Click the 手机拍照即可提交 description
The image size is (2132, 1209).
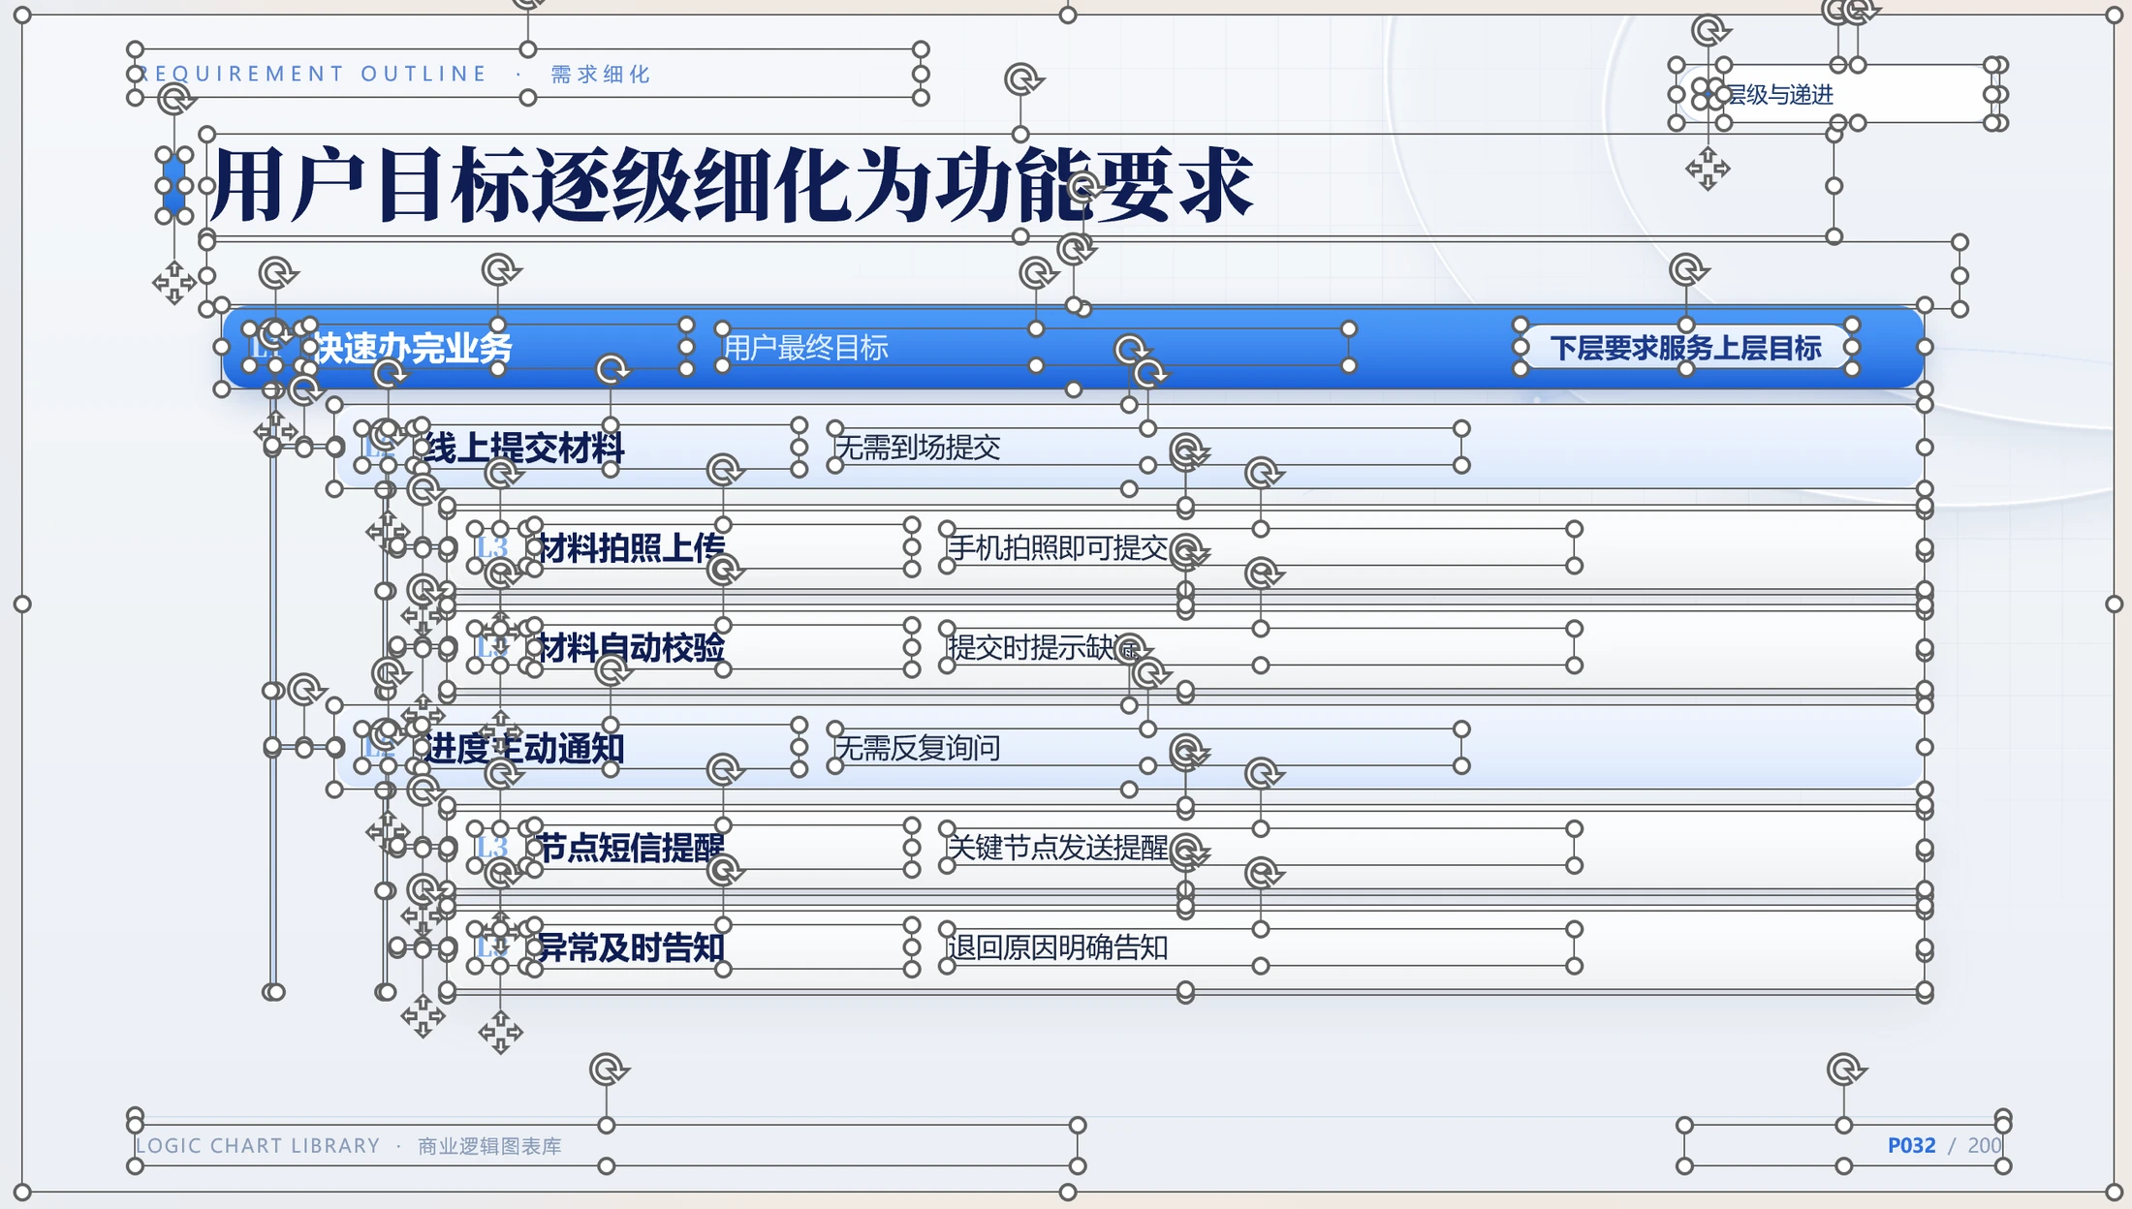[1058, 548]
